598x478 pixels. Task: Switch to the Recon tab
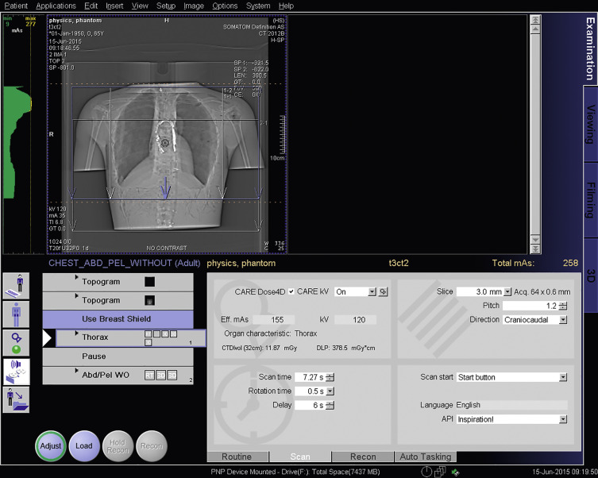[x=363, y=457]
